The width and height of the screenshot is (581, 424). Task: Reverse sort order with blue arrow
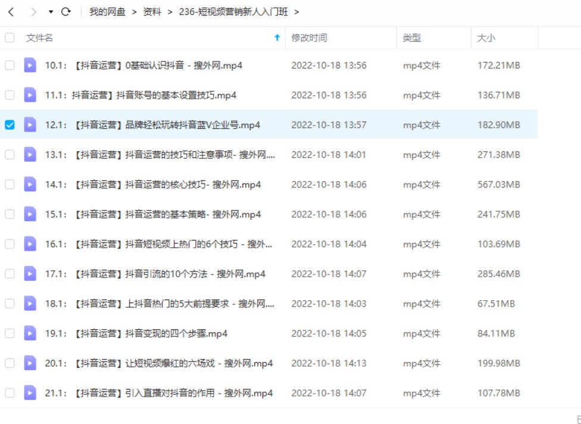tap(277, 38)
